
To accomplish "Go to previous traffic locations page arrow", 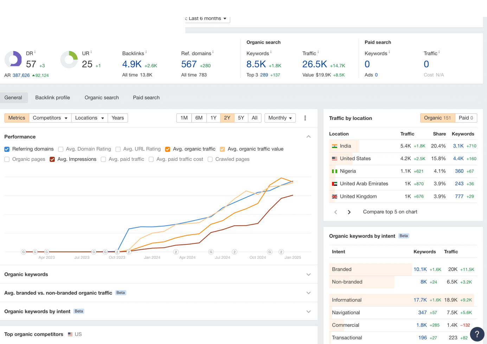I will 336,212.
